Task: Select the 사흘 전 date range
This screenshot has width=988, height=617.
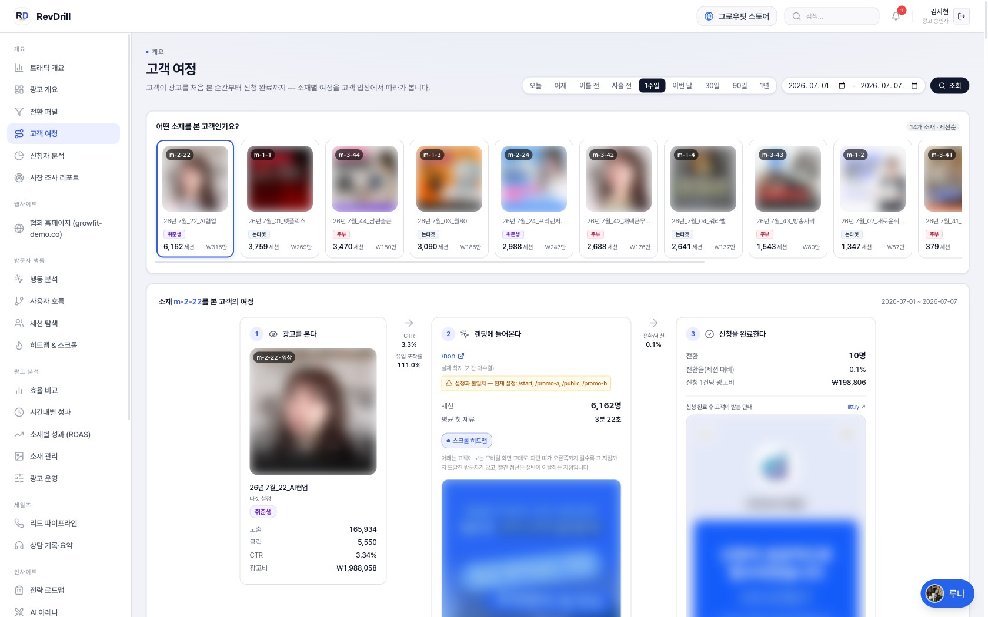Action: point(622,86)
